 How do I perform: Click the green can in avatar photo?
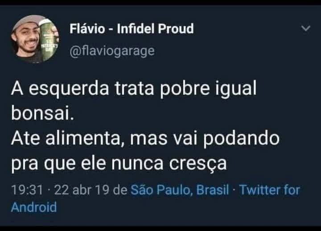[48, 40]
